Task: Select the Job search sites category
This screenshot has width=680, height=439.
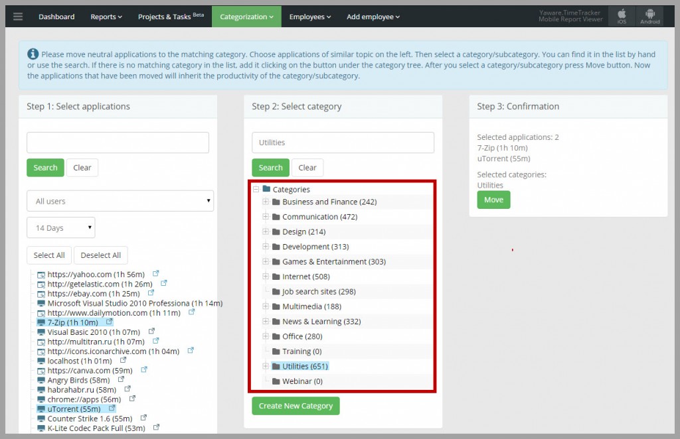Action: pos(319,291)
